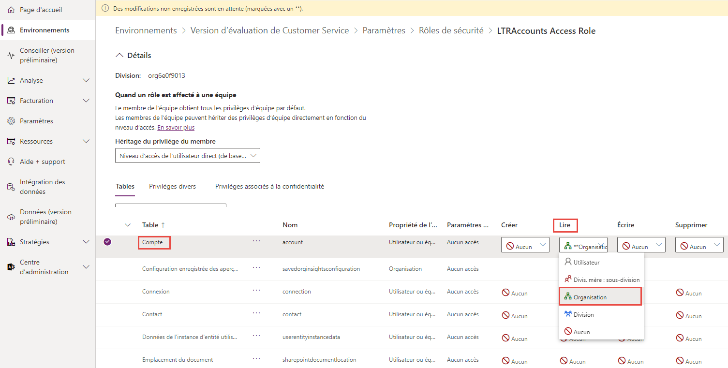
Task: Click the info icon in the unsaved changes banner
Action: [x=105, y=9]
